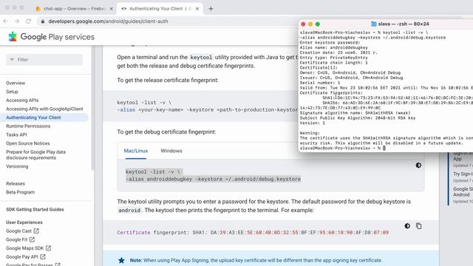Open the Releases sidebar link
The image size is (473, 266).
tap(16, 183)
